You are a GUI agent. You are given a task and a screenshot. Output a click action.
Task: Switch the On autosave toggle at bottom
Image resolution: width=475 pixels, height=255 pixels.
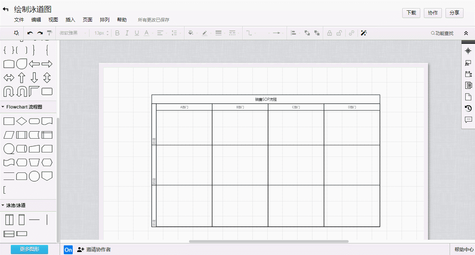pos(68,249)
